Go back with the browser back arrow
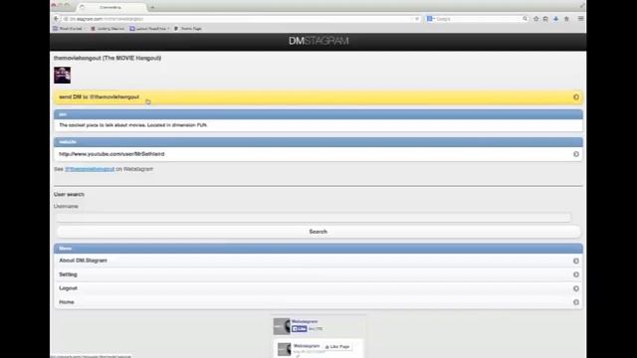637x358 pixels. tap(56, 19)
